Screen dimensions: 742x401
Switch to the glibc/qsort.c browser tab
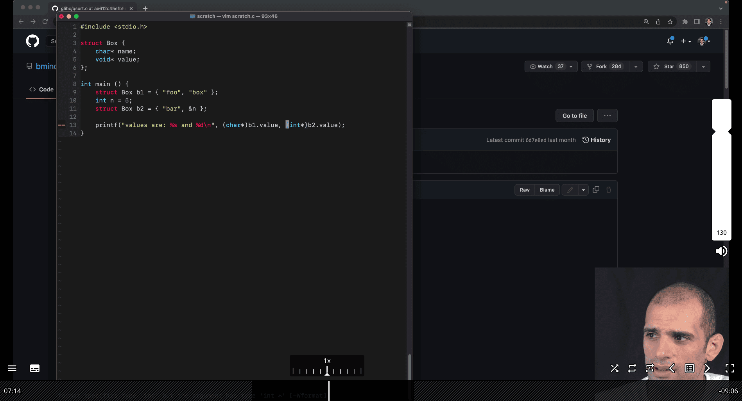click(92, 8)
